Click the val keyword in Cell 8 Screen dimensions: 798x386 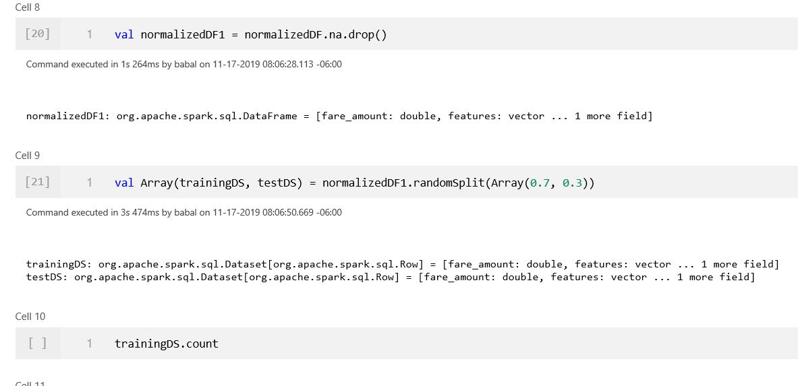point(124,34)
